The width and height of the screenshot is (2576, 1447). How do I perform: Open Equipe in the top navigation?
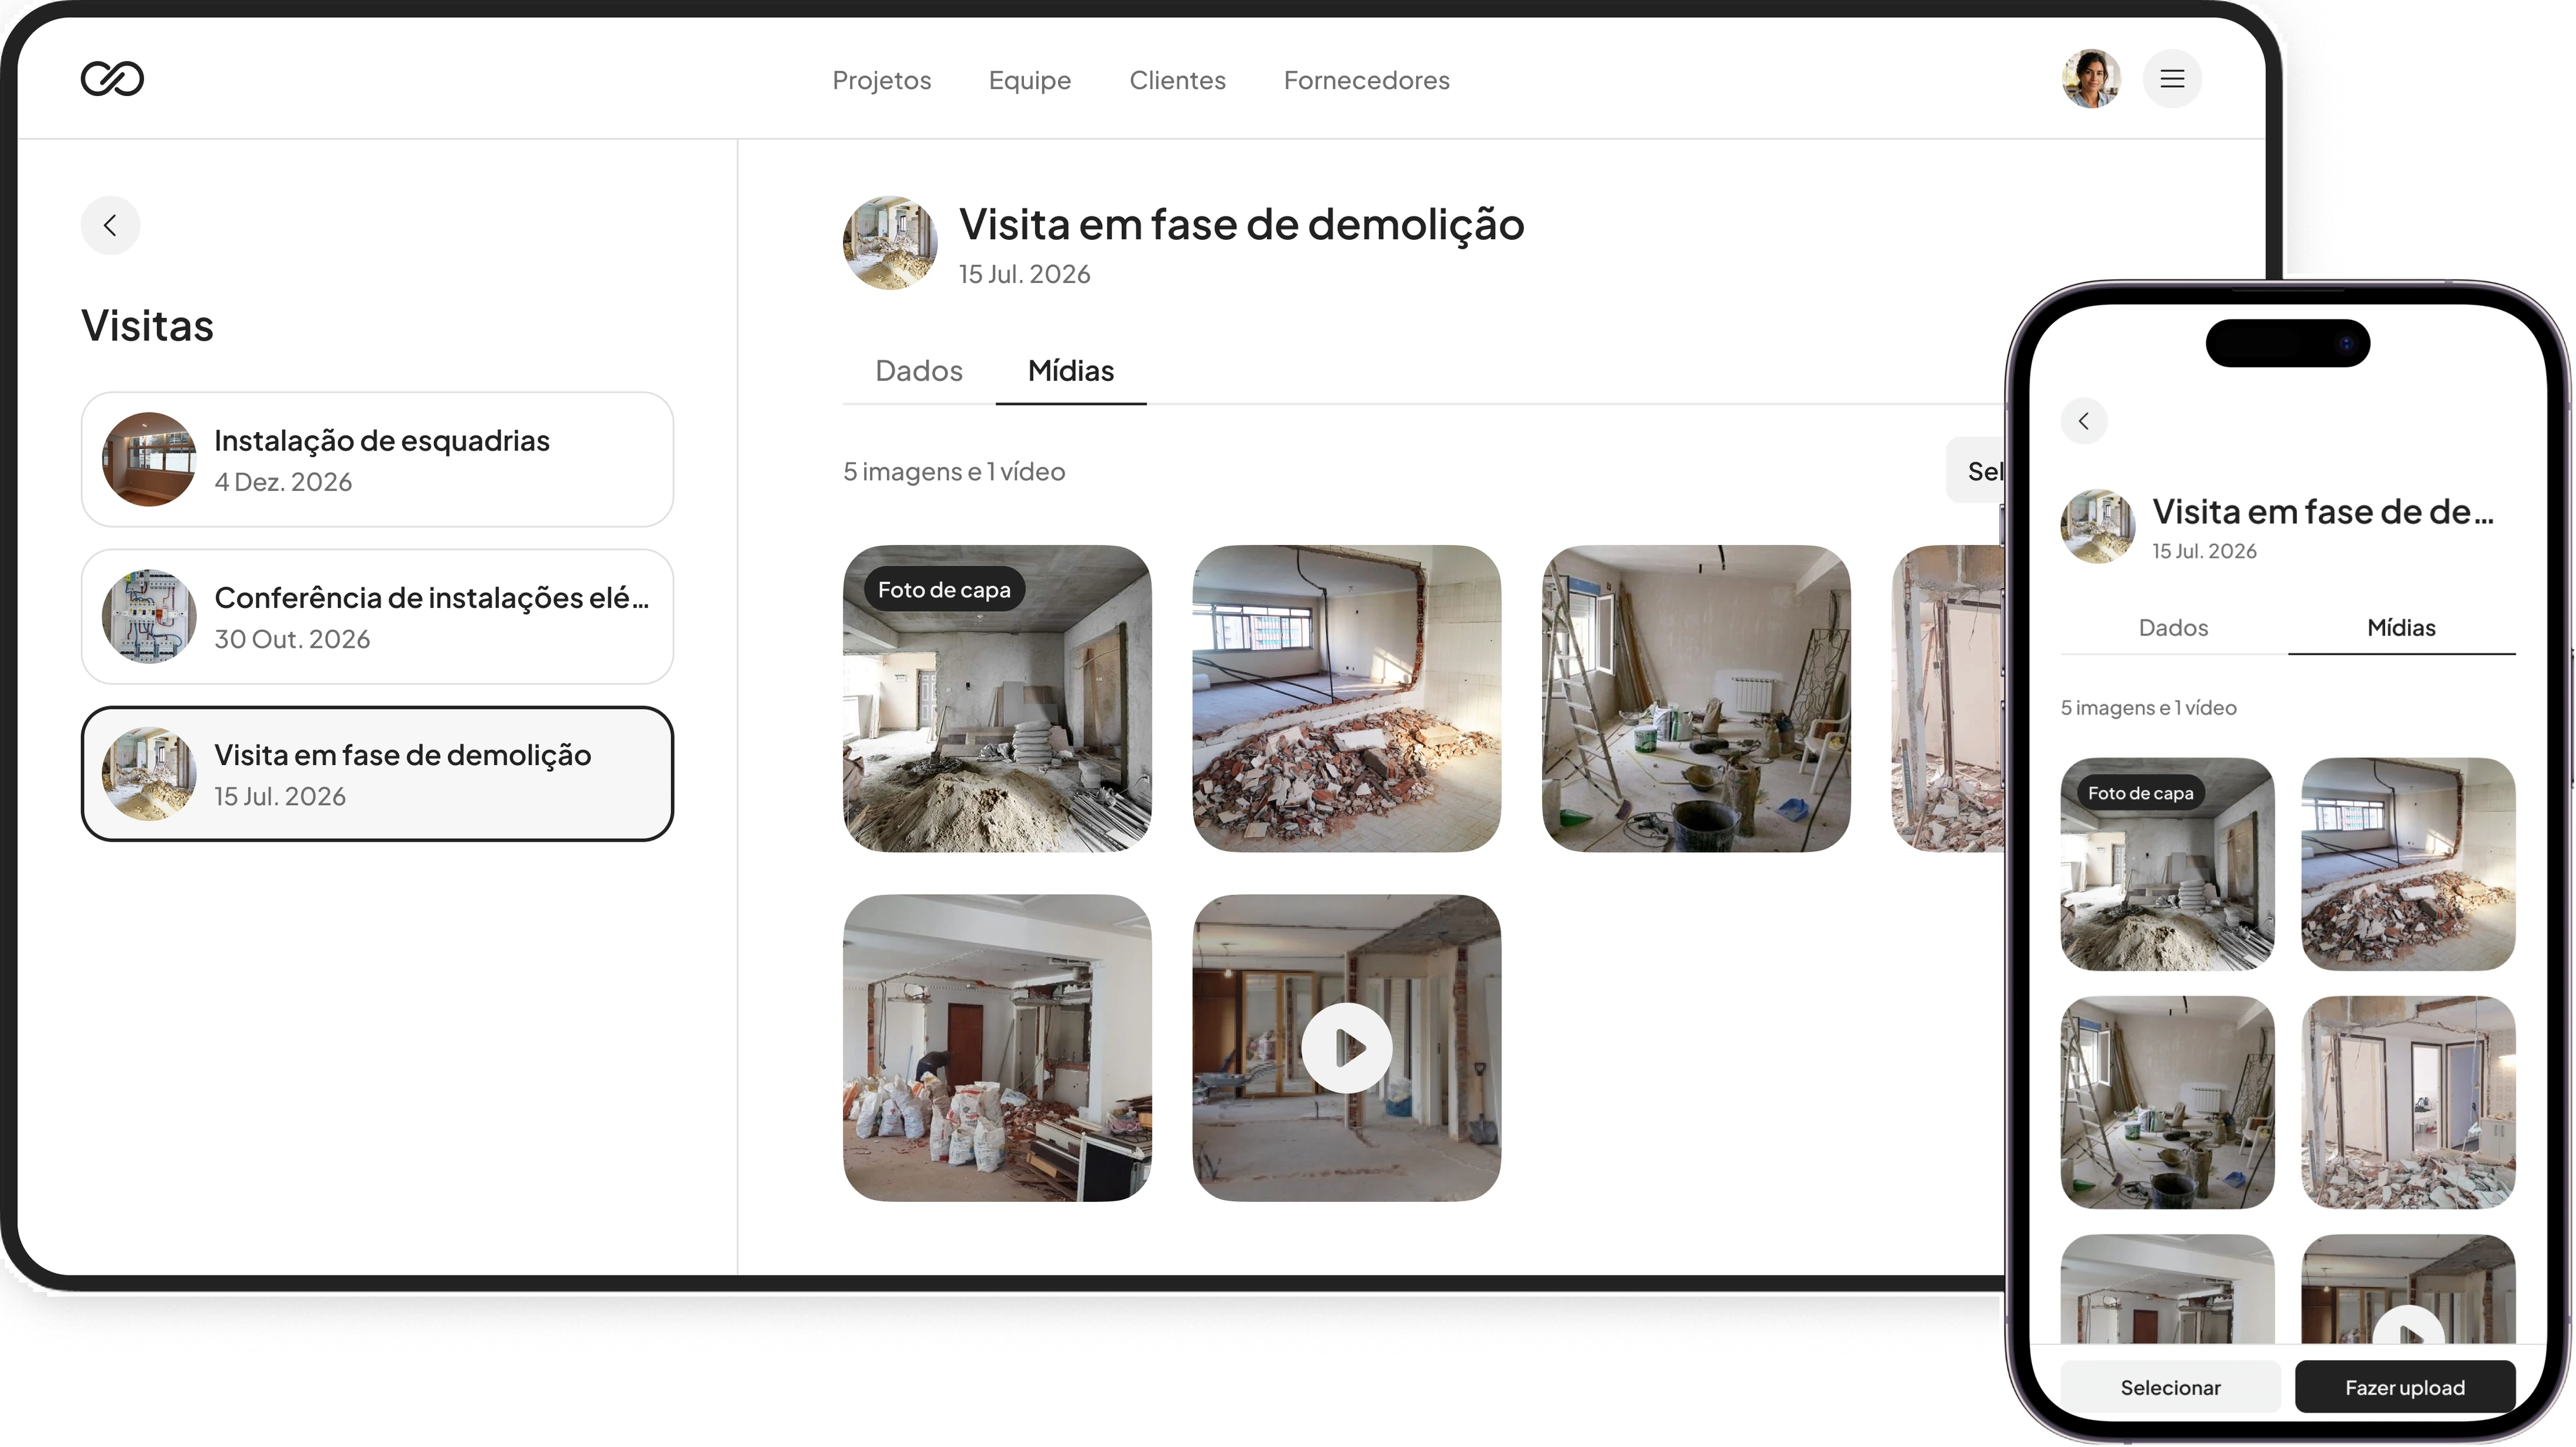click(1030, 80)
